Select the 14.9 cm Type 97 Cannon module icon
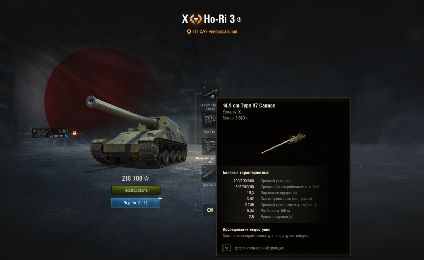 211,93
